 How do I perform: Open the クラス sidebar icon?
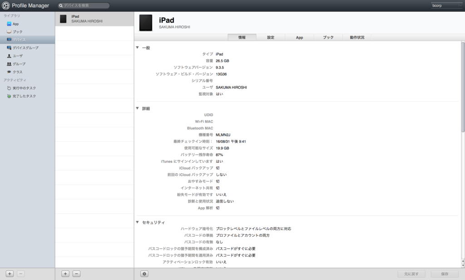[9, 72]
